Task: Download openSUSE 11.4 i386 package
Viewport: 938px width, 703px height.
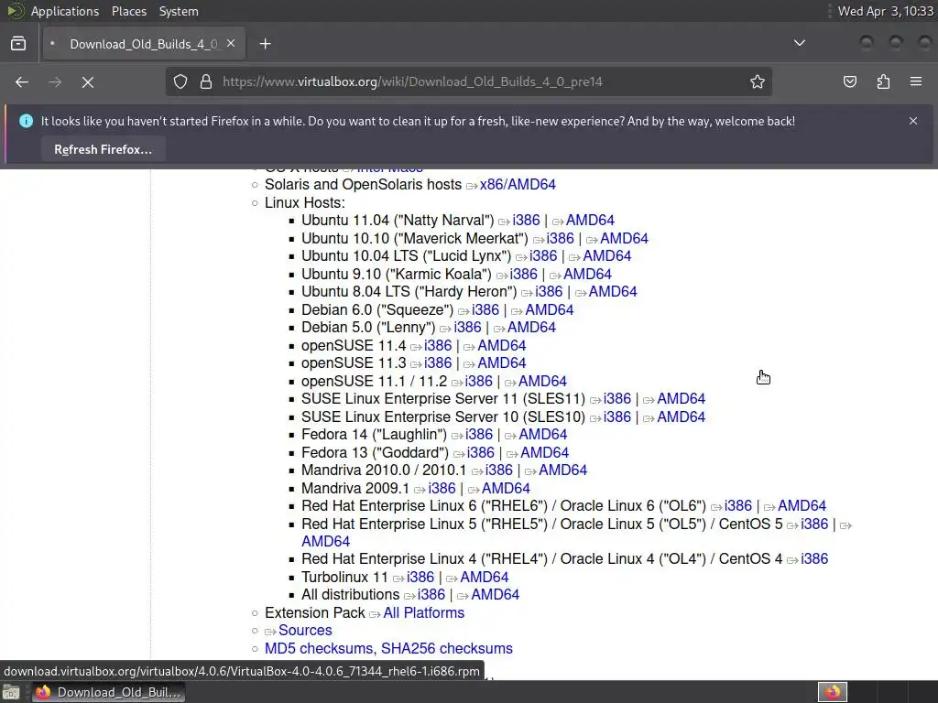Action: (438, 345)
